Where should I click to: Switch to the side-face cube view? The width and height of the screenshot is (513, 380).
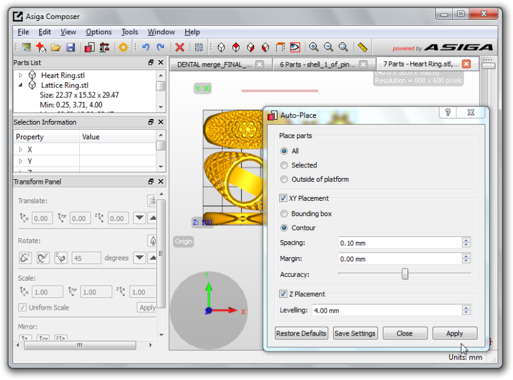point(265,47)
